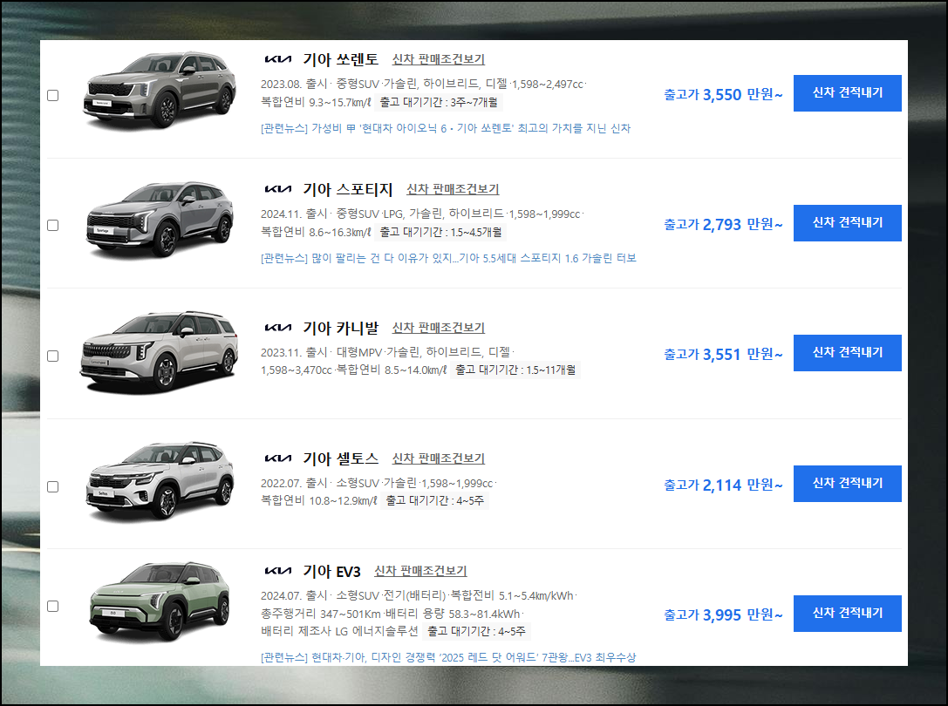
Task: Click the 기아 EV3 model title
Action: [x=332, y=571]
